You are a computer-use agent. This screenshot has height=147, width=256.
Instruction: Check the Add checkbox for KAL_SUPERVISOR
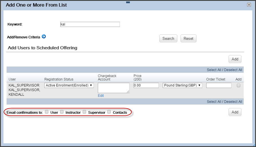pos(239,85)
